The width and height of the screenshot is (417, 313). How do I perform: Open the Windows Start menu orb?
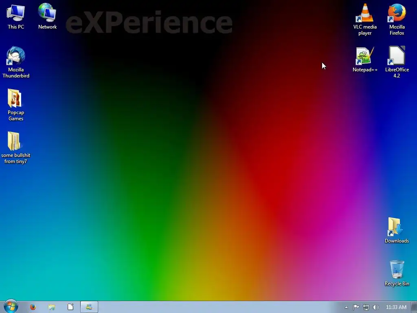[11, 306]
